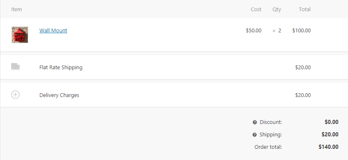Select the Flat Rate Shipping row label
The width and height of the screenshot is (348, 160).
click(61, 67)
